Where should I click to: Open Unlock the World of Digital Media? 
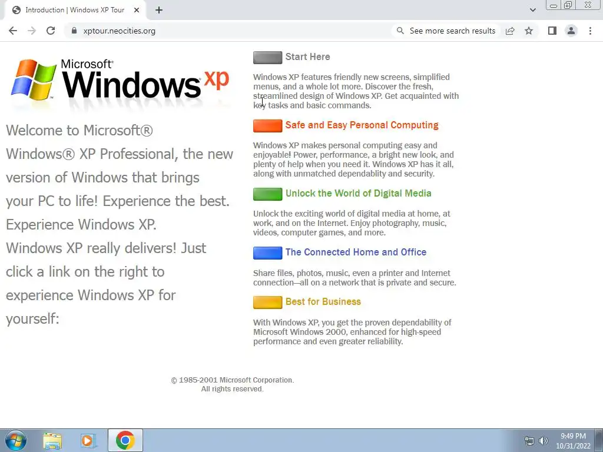point(359,193)
